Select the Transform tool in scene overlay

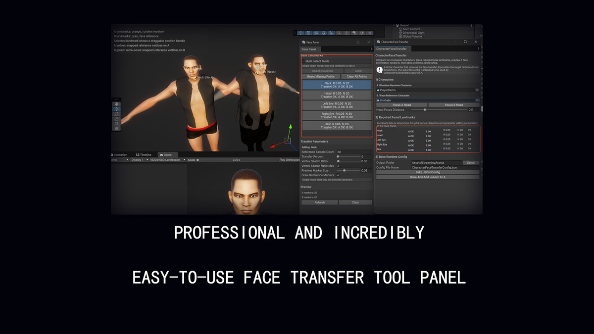coord(117,128)
